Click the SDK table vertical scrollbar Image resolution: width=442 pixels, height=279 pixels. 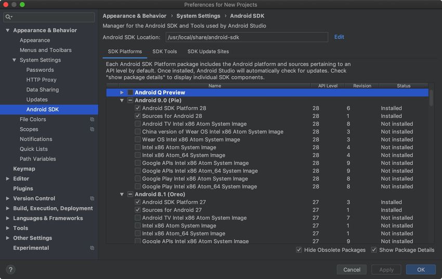pos(431,97)
